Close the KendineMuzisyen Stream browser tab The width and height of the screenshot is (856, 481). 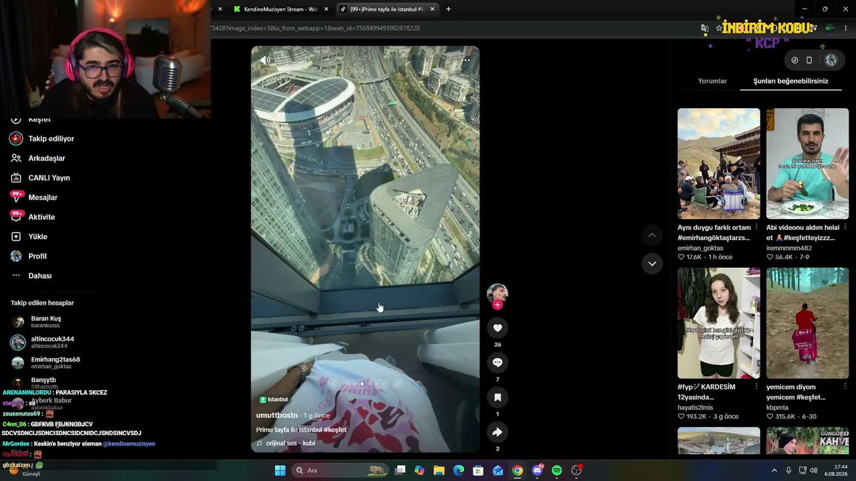tap(326, 9)
